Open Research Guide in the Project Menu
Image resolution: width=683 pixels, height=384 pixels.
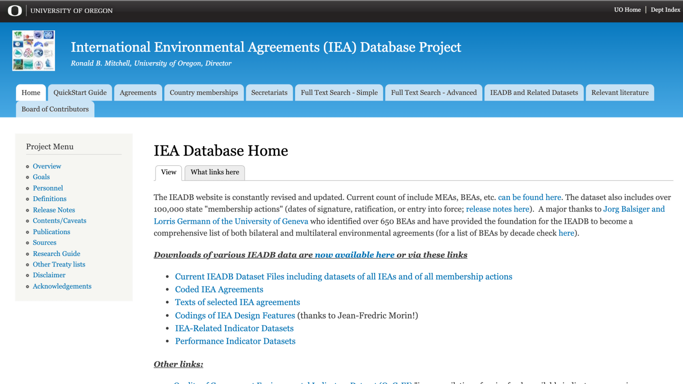click(56, 254)
